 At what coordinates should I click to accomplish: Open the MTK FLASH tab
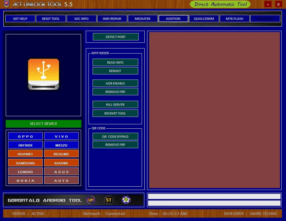click(235, 19)
